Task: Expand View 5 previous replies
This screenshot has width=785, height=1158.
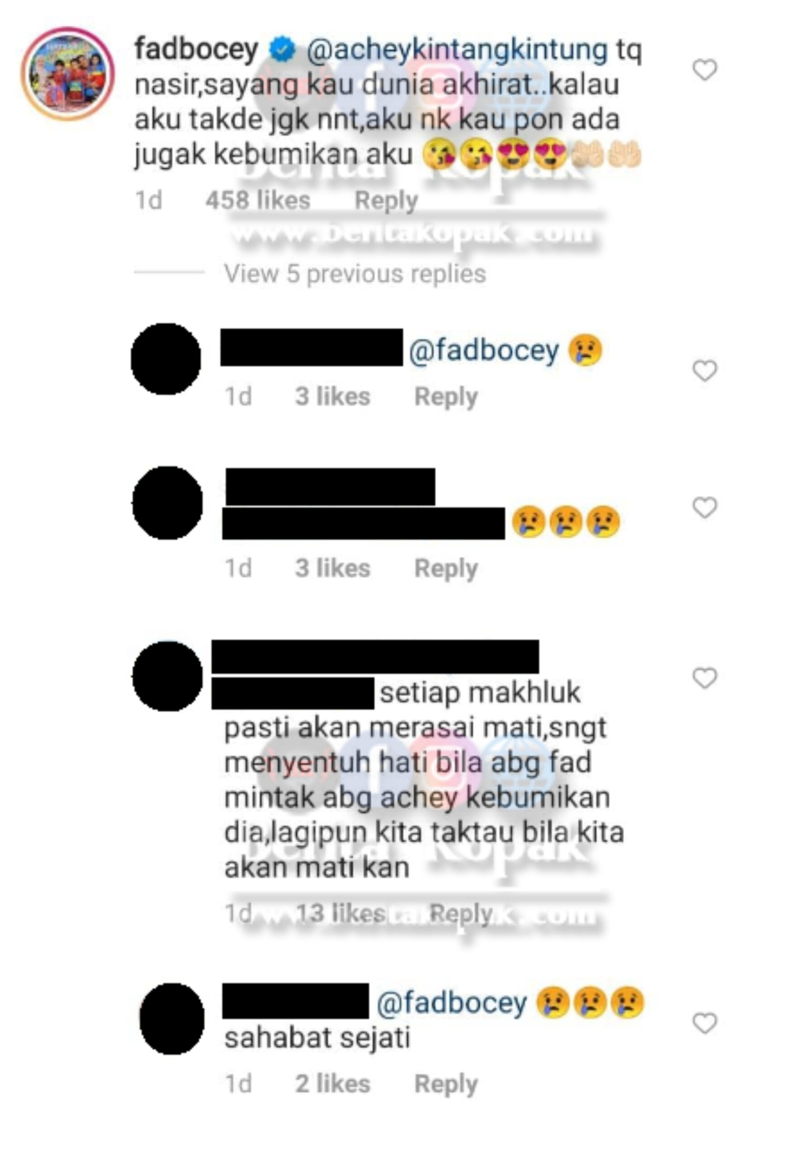Action: (355, 274)
